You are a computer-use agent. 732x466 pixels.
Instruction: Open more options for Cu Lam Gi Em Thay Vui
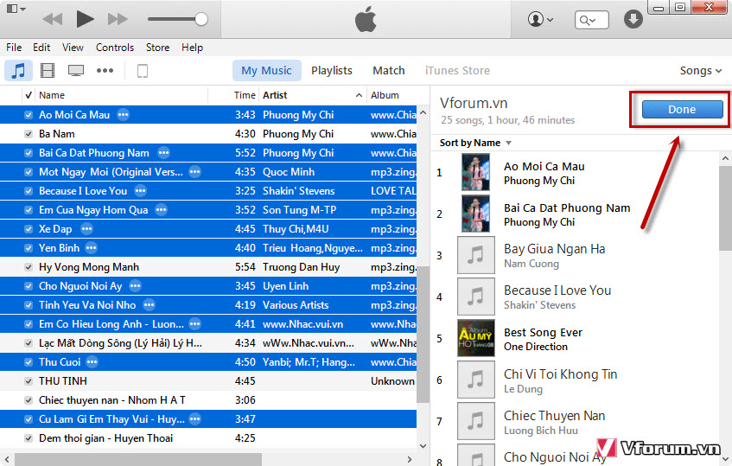click(x=194, y=419)
